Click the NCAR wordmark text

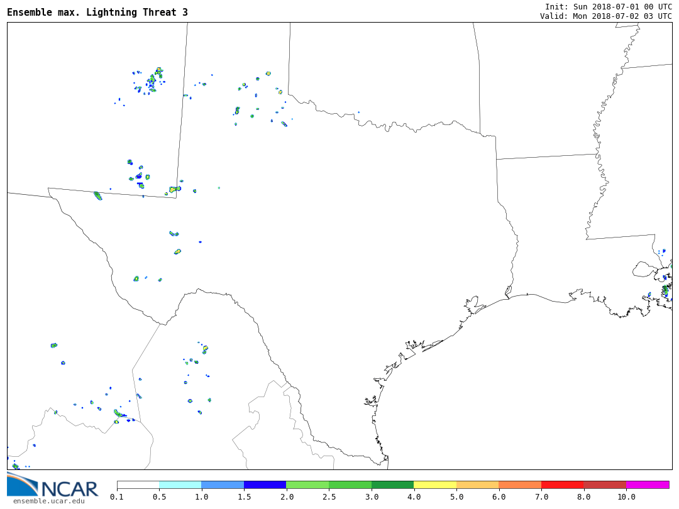click(x=69, y=488)
